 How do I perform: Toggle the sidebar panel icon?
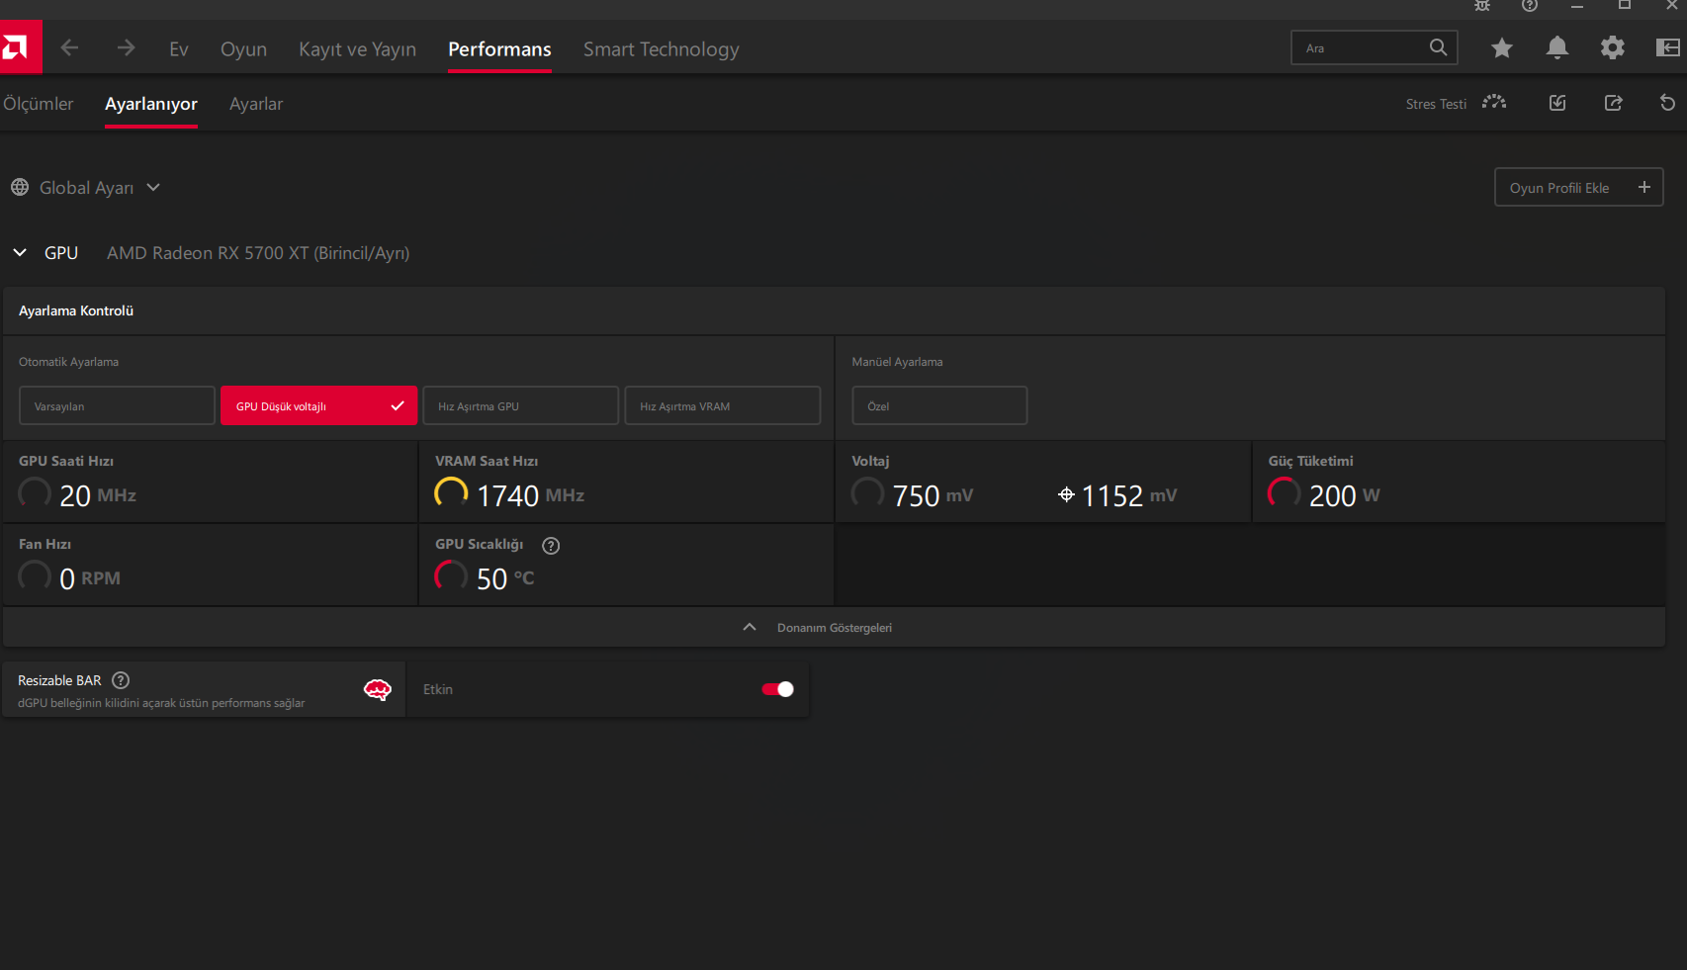[x=1668, y=47]
